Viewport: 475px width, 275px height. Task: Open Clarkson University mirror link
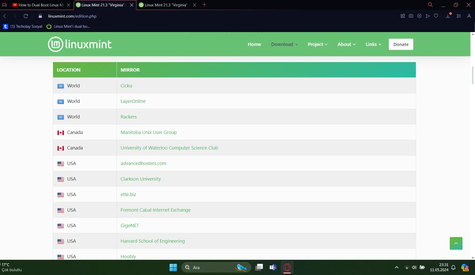141,179
